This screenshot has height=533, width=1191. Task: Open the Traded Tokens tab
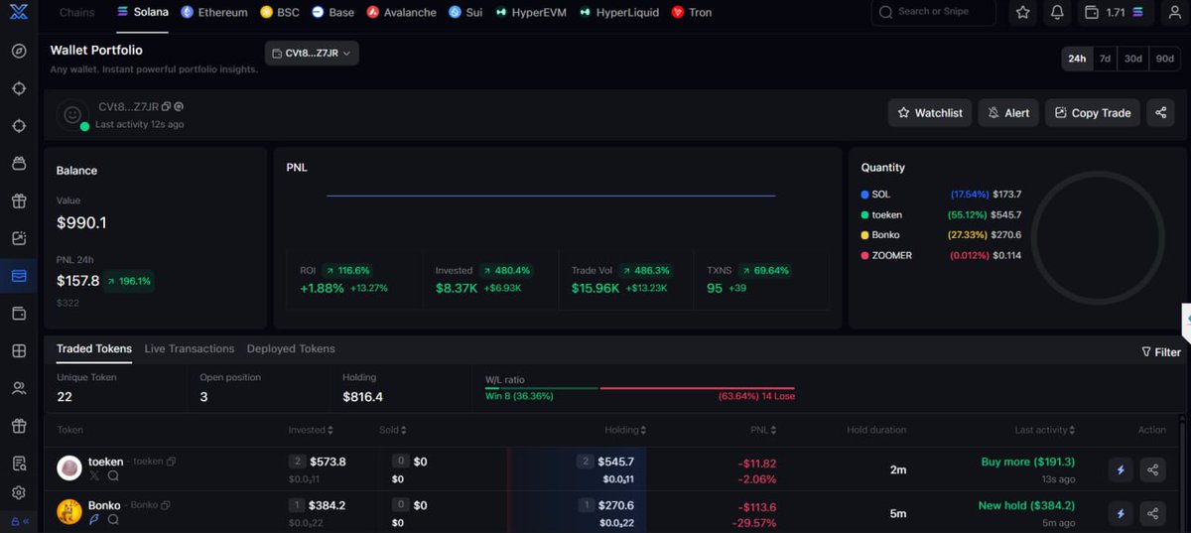[94, 349]
